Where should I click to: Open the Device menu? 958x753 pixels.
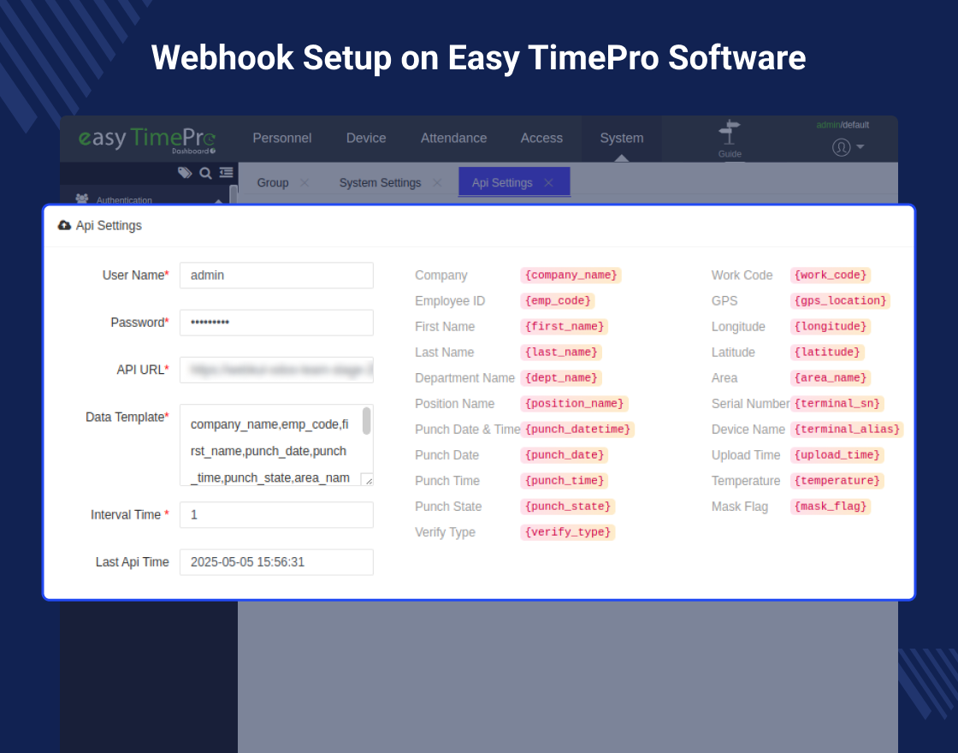point(366,138)
